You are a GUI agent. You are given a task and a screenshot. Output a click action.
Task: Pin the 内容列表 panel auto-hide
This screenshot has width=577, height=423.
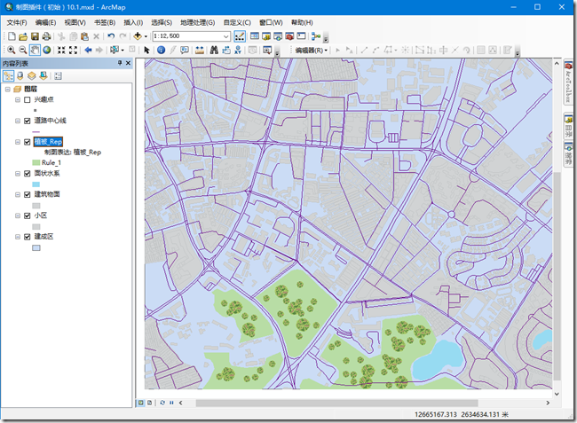(x=120, y=63)
